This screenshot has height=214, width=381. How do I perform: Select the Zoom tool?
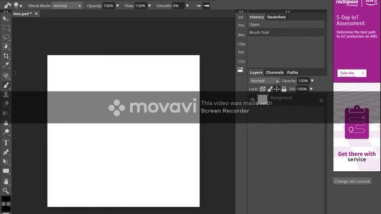click(x=6, y=191)
